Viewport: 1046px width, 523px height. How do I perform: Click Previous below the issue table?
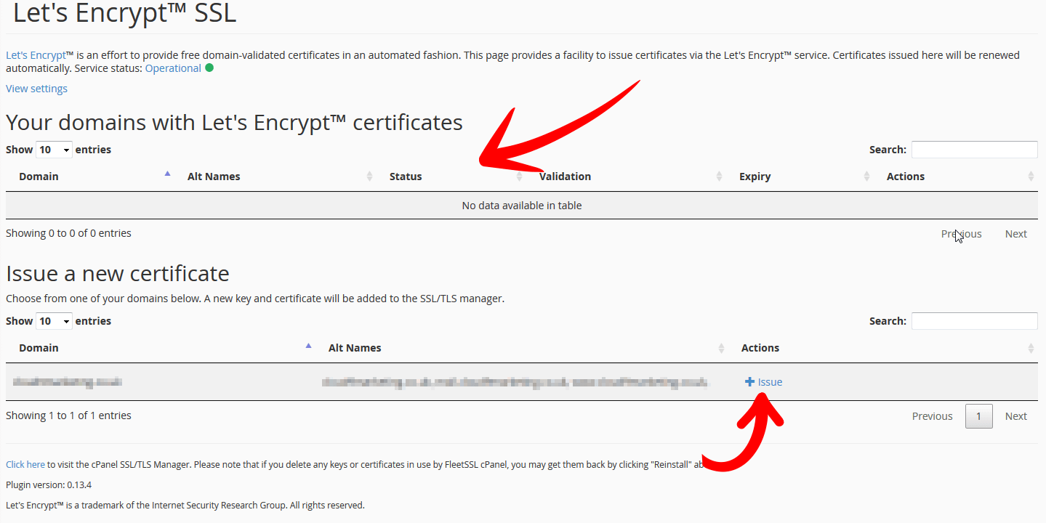[932, 415]
